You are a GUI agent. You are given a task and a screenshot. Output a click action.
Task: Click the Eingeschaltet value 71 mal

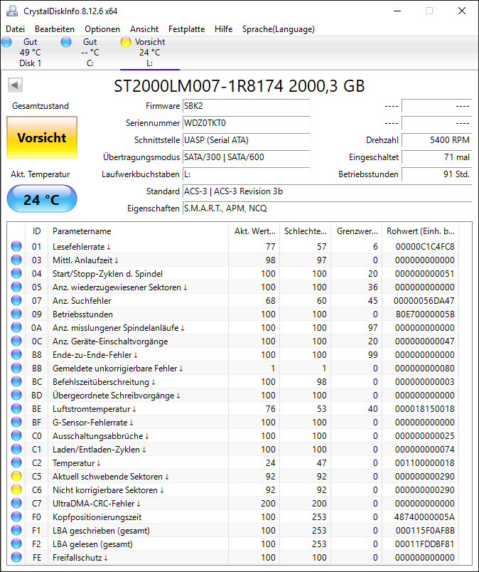[x=436, y=157]
